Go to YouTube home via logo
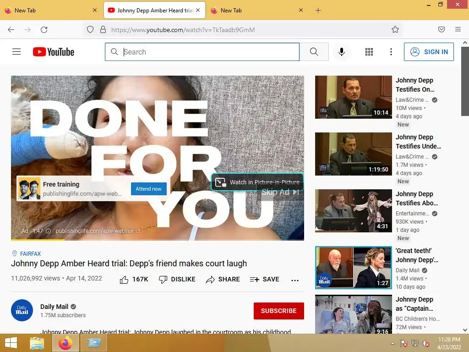469x352 pixels. (54, 52)
